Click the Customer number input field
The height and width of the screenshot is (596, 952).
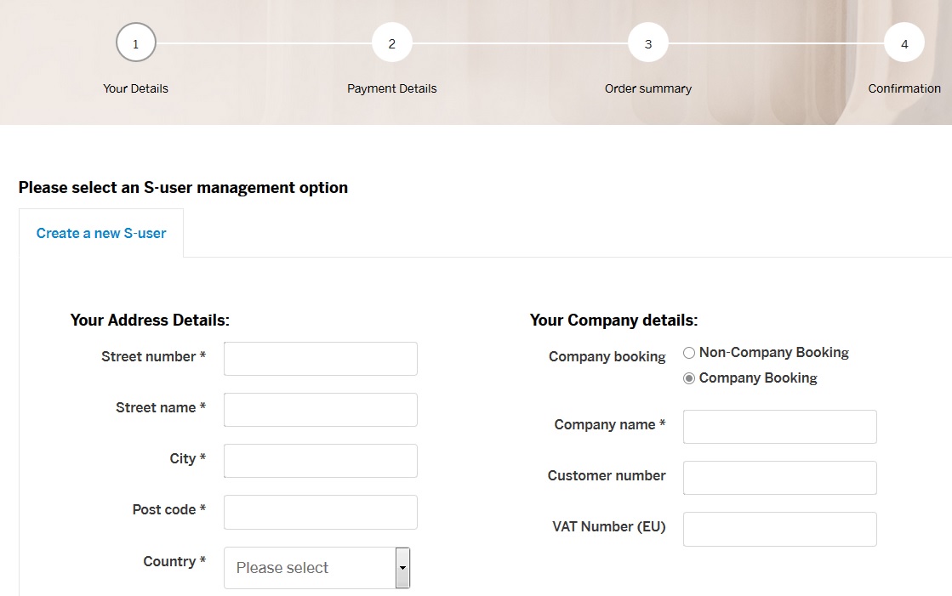780,478
